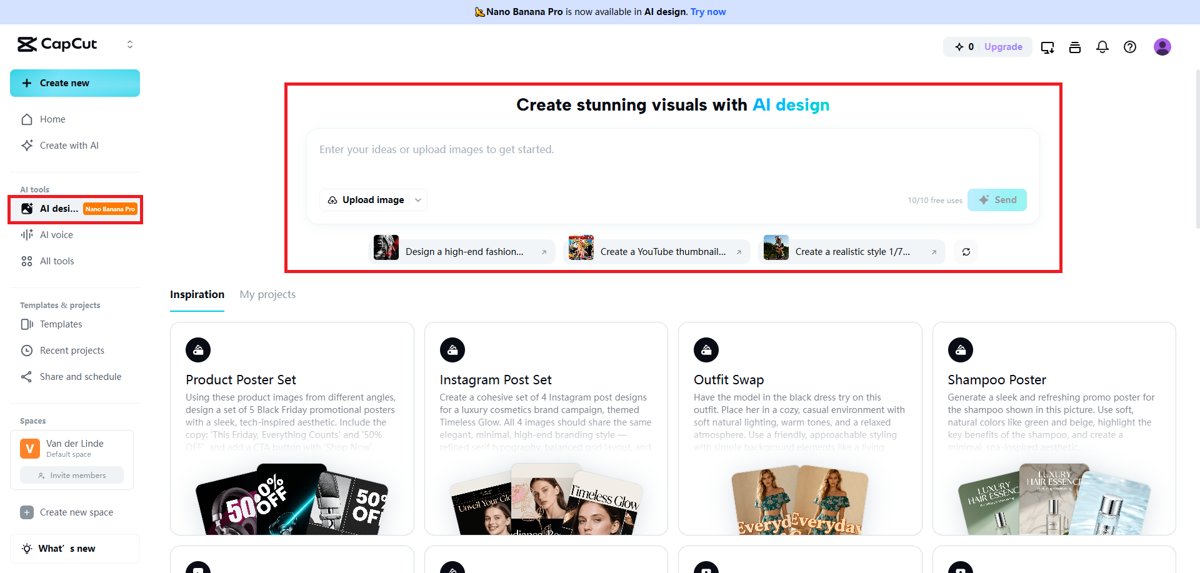Open the help menu icon
Screen dimensions: 1200x573
[x=1130, y=47]
